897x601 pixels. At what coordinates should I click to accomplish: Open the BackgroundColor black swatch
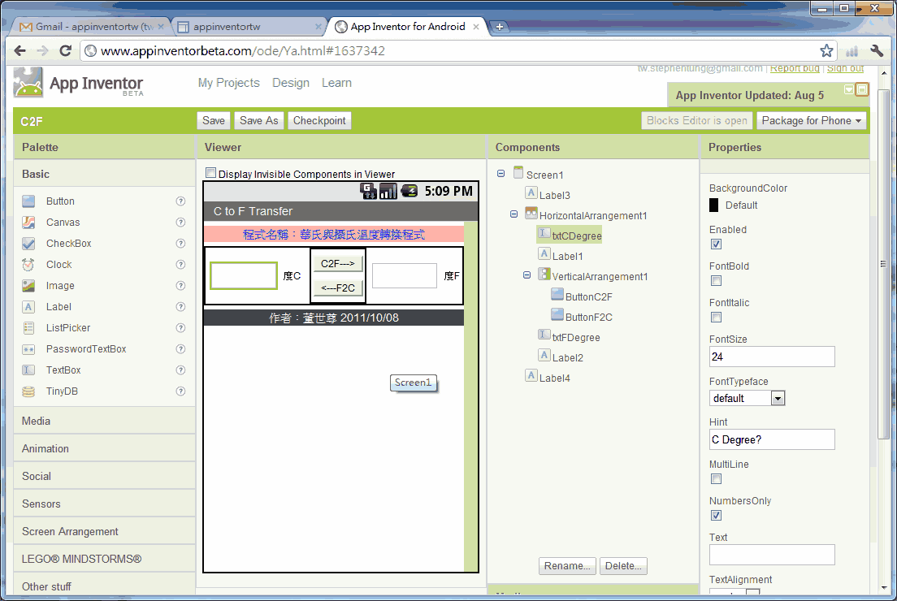[714, 205]
